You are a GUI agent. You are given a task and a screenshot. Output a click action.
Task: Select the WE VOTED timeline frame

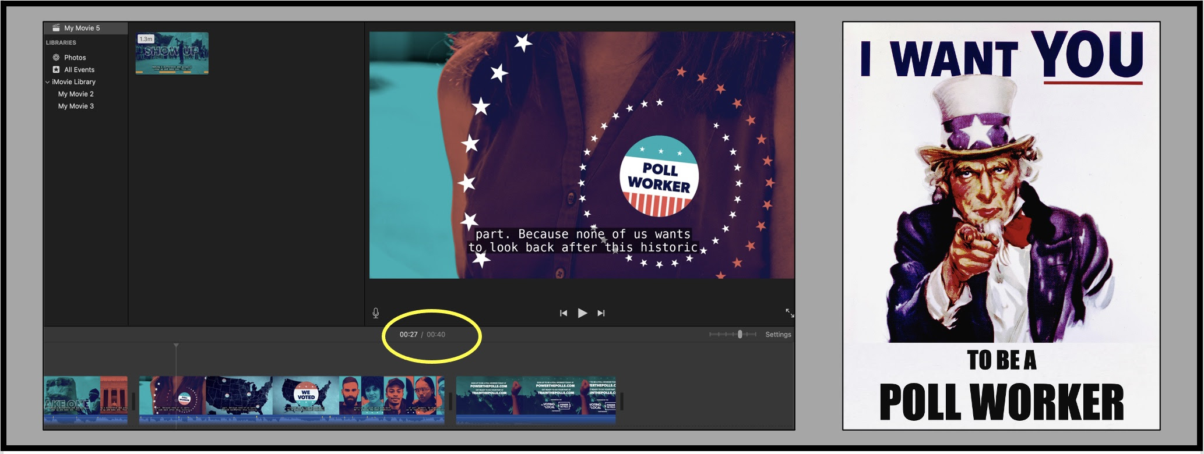tap(305, 396)
